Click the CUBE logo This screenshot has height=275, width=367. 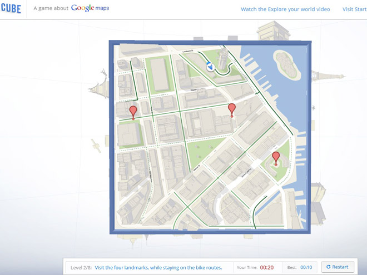pyautogui.click(x=11, y=9)
